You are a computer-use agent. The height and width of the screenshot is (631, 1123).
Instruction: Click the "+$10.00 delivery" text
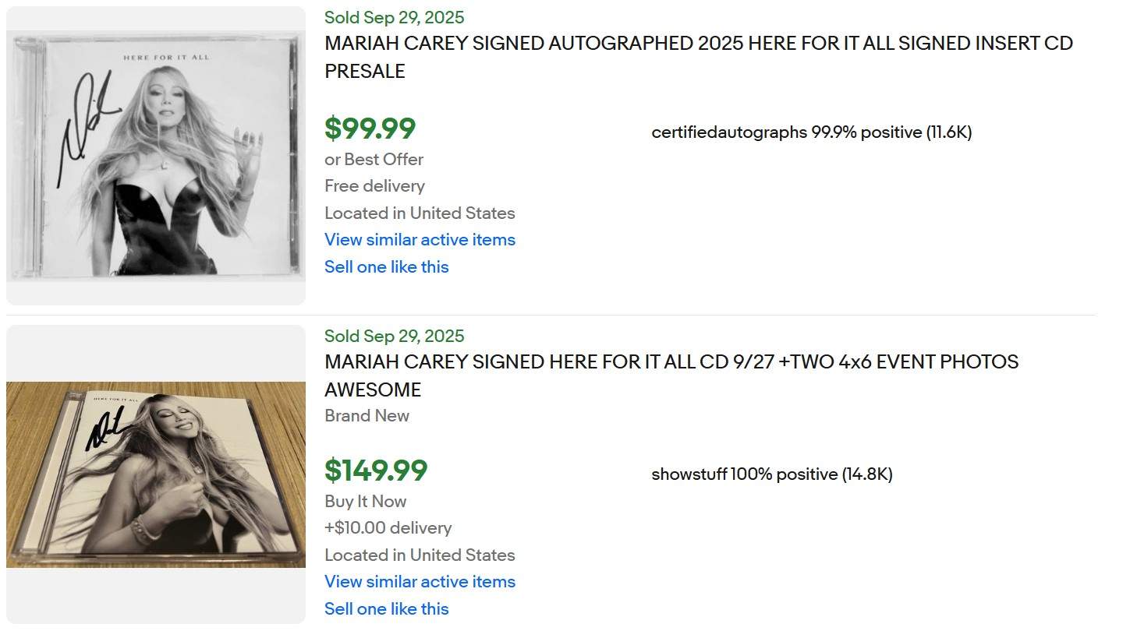[388, 528]
